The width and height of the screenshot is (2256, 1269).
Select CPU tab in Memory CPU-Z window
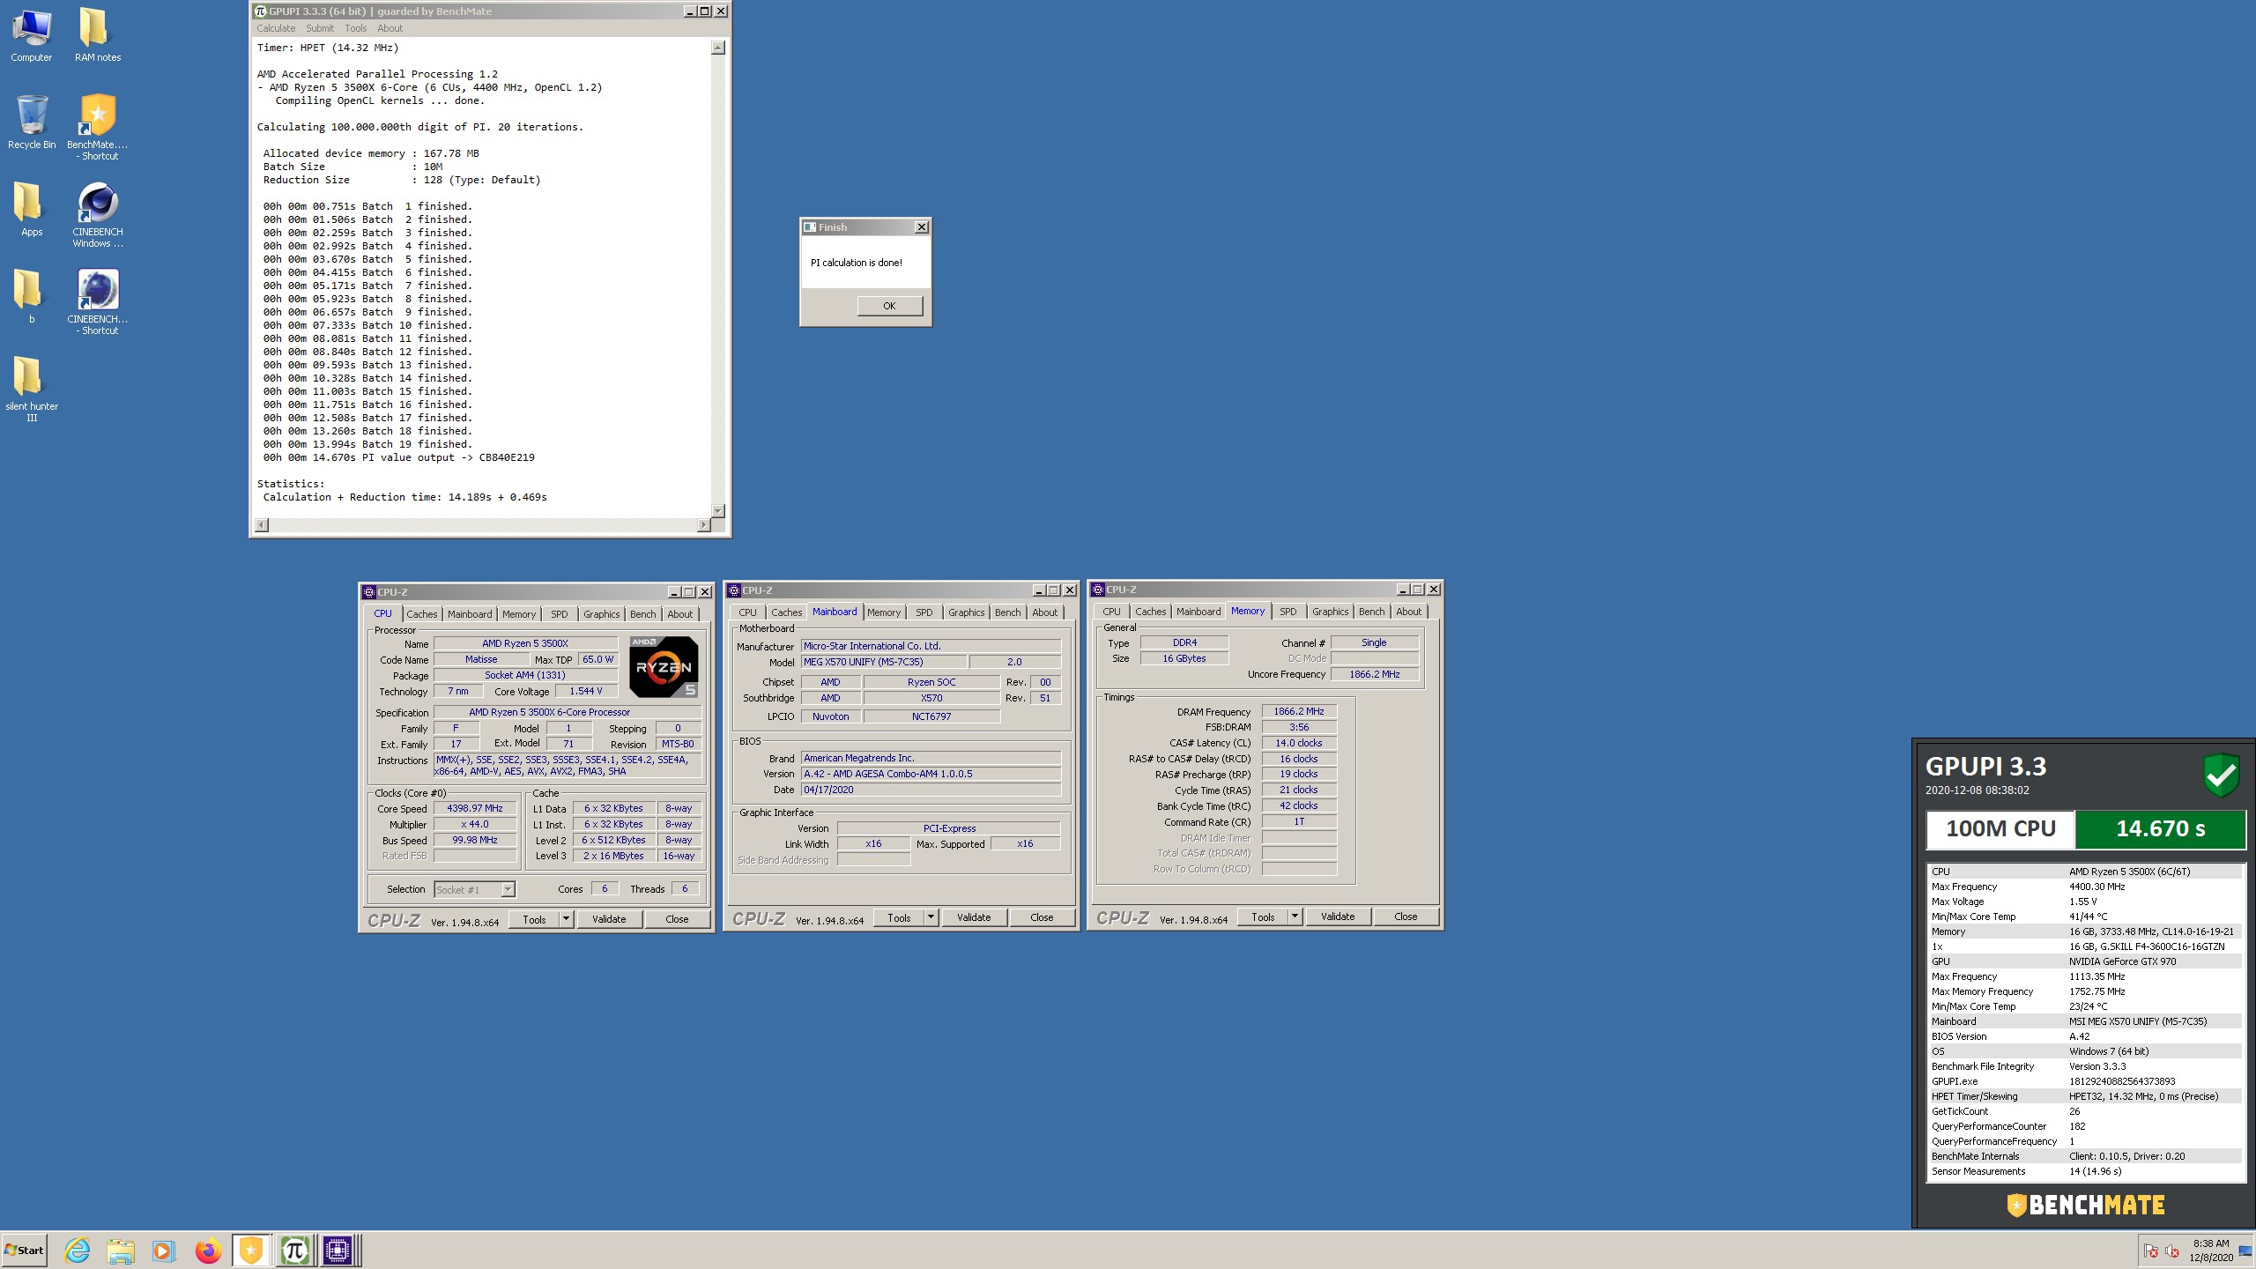tap(1111, 612)
